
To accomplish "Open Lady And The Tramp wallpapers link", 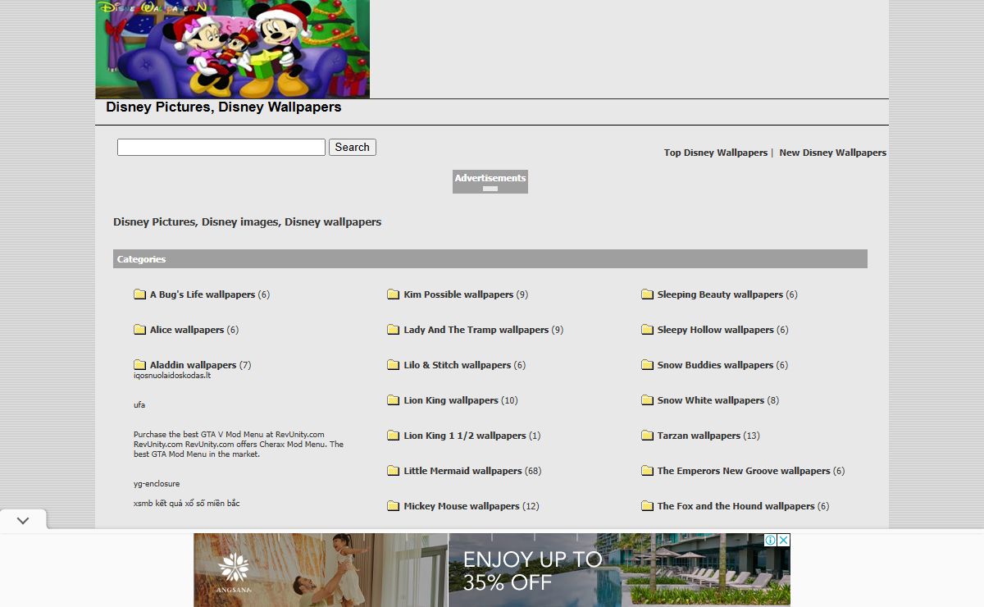I will tap(476, 330).
